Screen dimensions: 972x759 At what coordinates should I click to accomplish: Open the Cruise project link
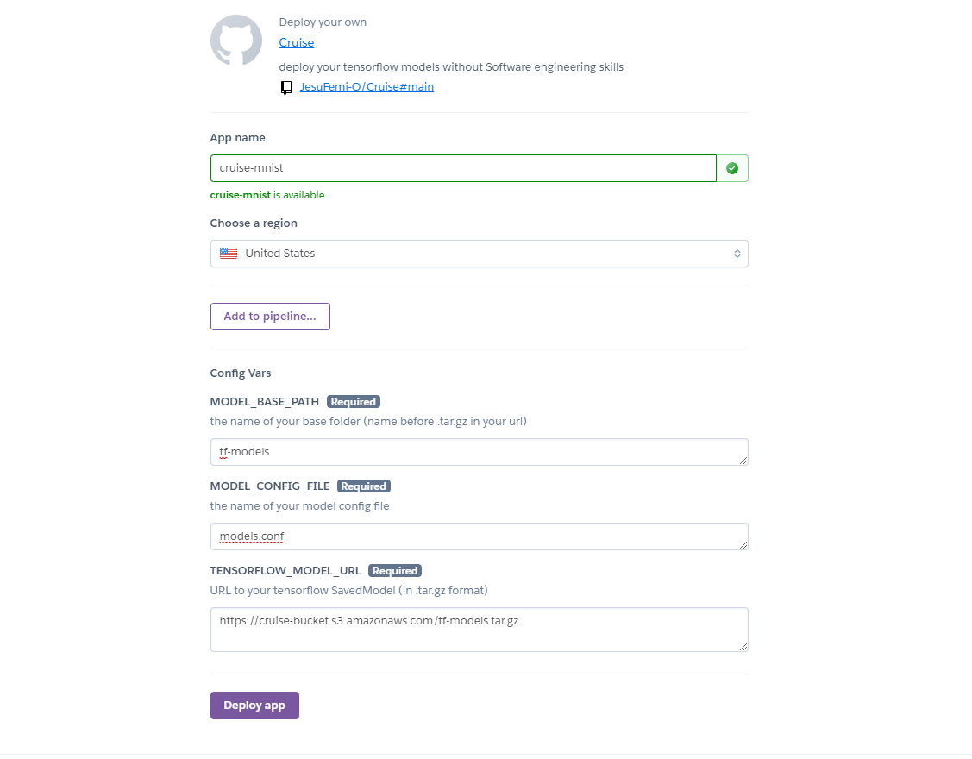pos(297,43)
